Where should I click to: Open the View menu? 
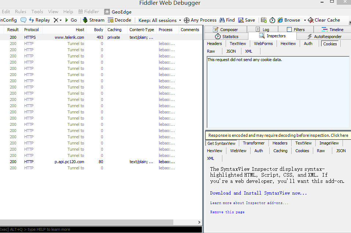click(x=53, y=12)
